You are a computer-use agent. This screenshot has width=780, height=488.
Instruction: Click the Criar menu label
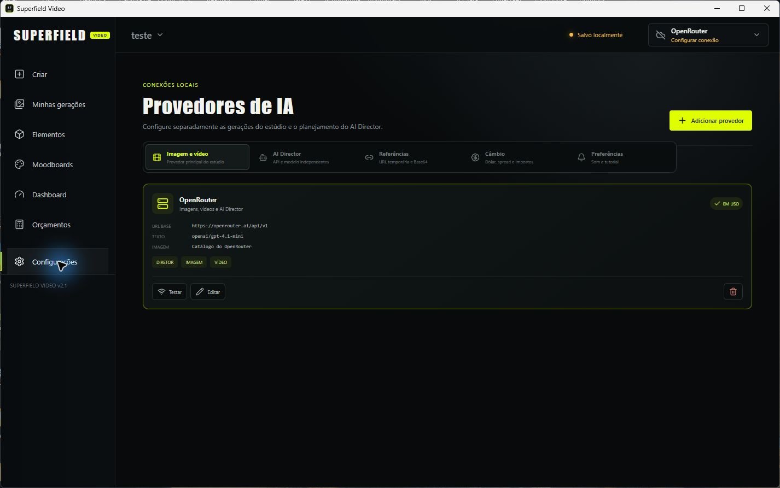coord(39,74)
